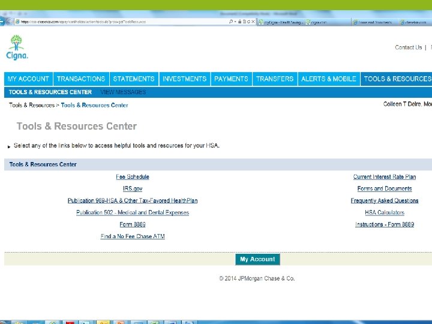Open Publication 969-HSA & Other Tax-Favored HealthPlan

[x=133, y=200]
